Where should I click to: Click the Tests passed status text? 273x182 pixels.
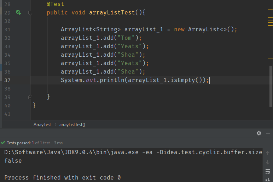pos(35,143)
